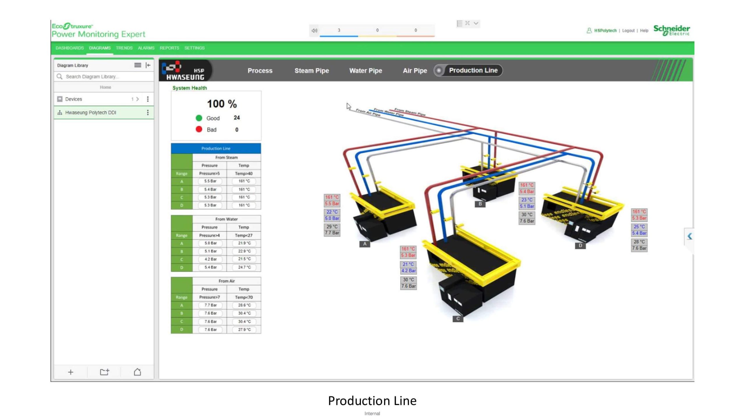Open the Diagram Library hamburger menu

(137, 65)
